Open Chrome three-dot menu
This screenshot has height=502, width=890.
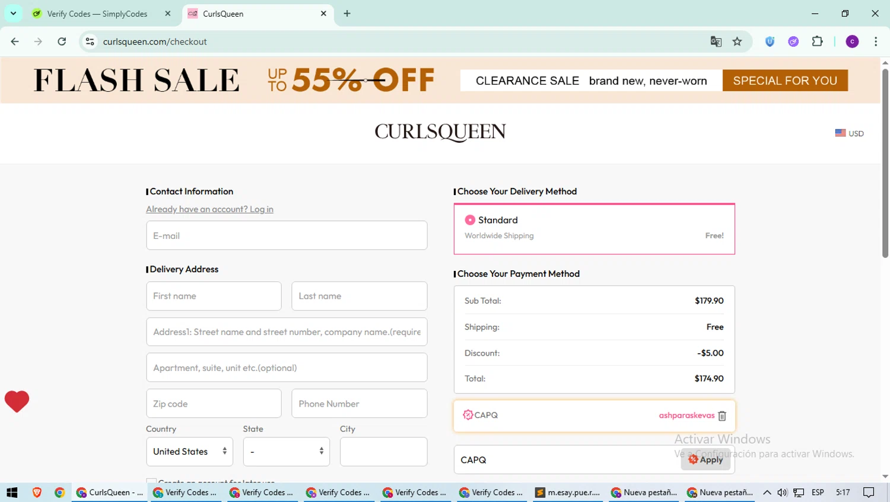876,41
